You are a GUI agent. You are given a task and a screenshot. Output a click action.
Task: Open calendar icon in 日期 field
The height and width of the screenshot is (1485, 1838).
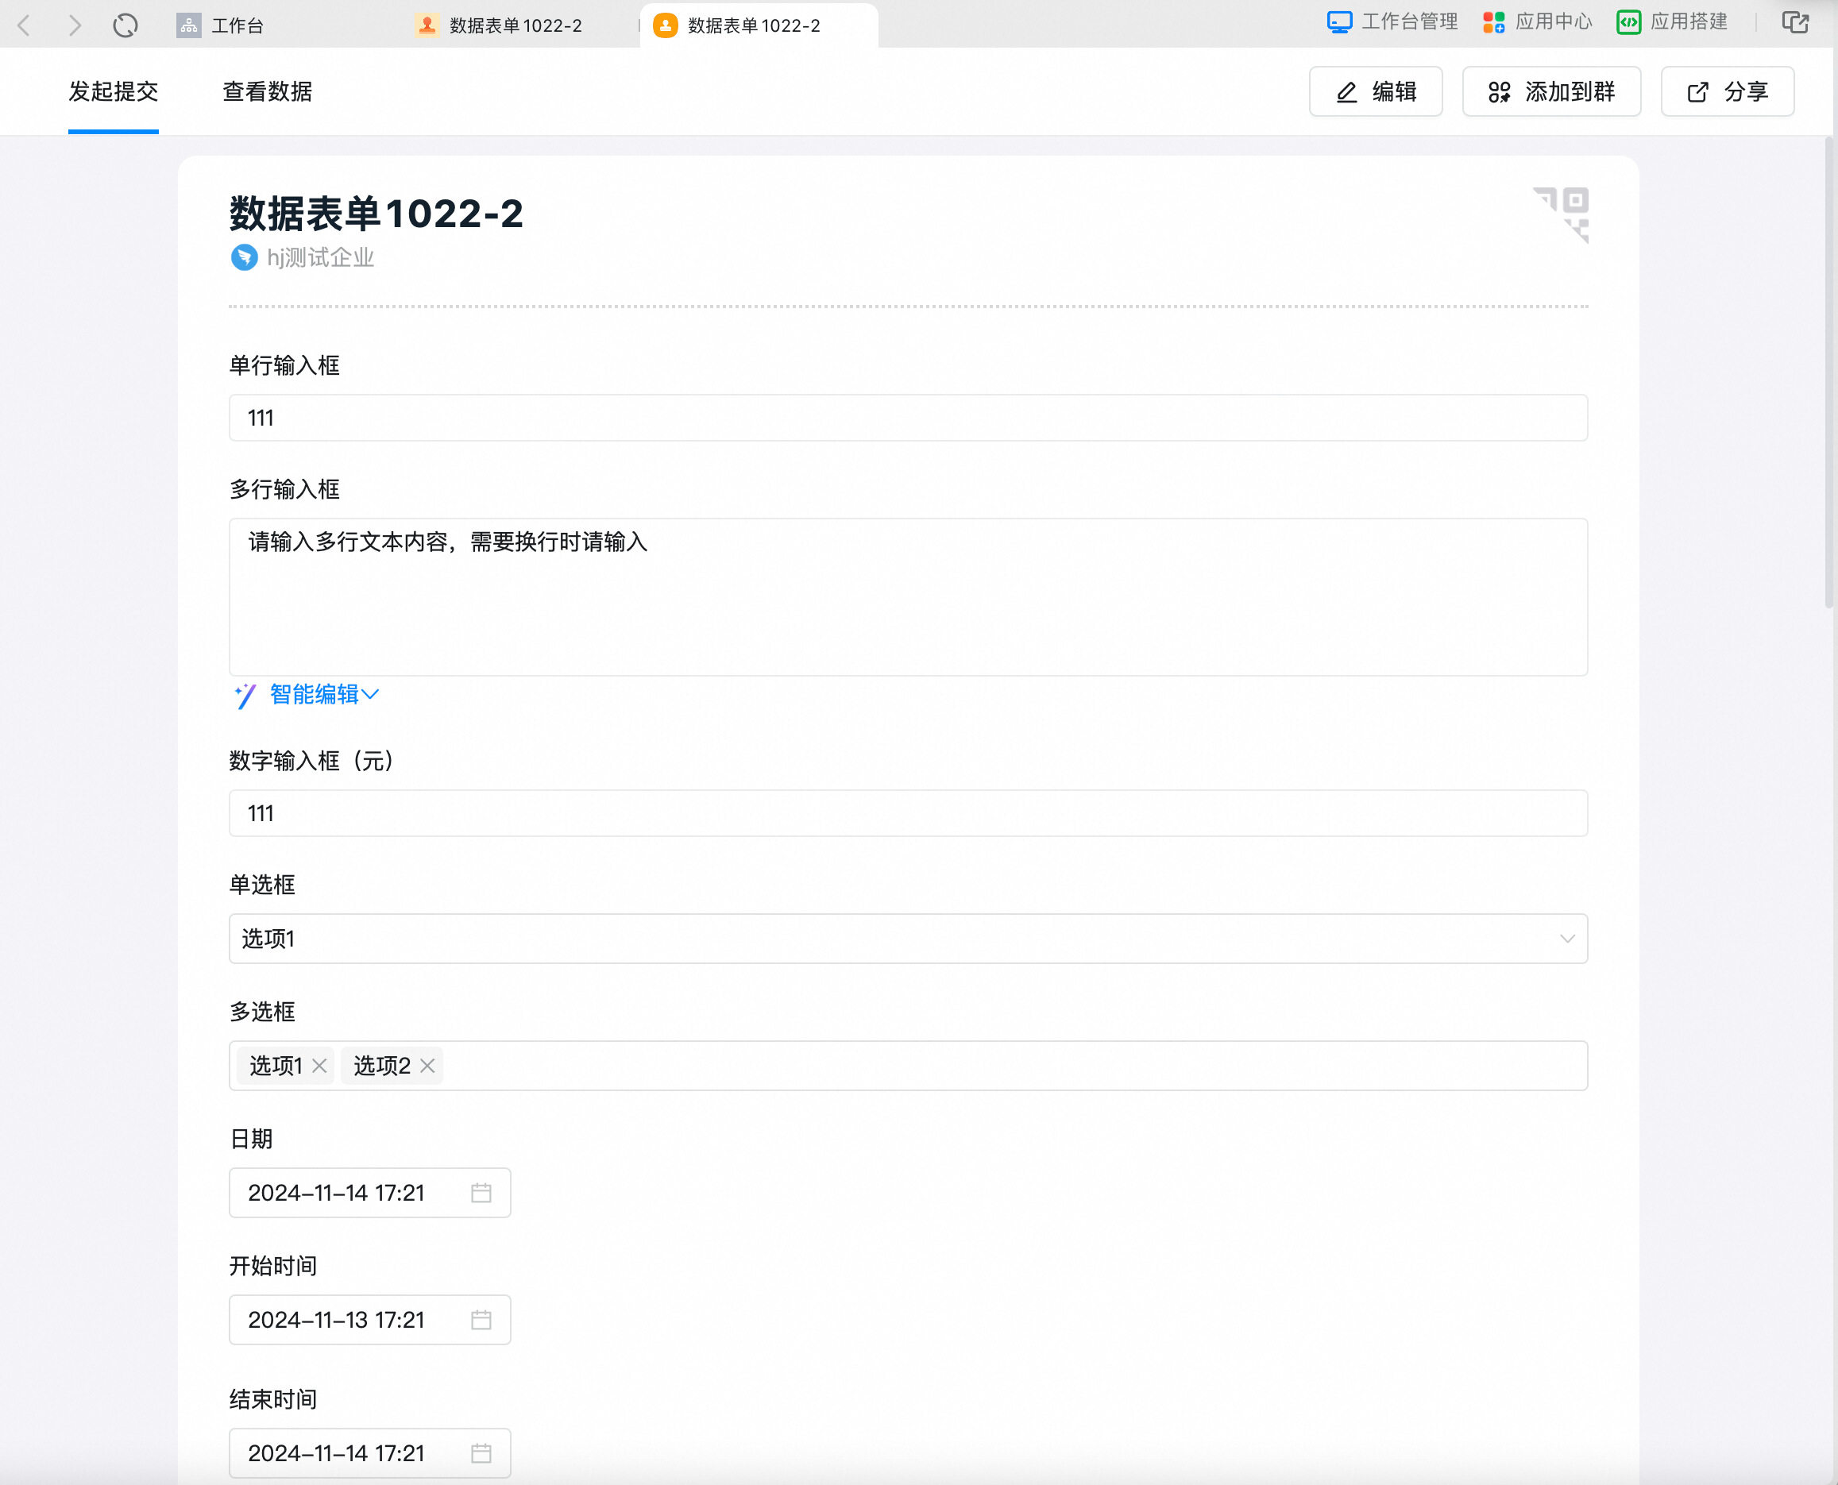tap(481, 1193)
